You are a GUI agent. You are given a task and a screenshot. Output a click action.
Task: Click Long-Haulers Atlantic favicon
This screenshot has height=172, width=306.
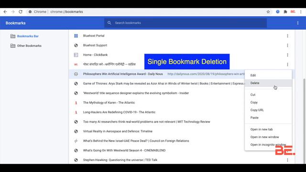coord(76,112)
